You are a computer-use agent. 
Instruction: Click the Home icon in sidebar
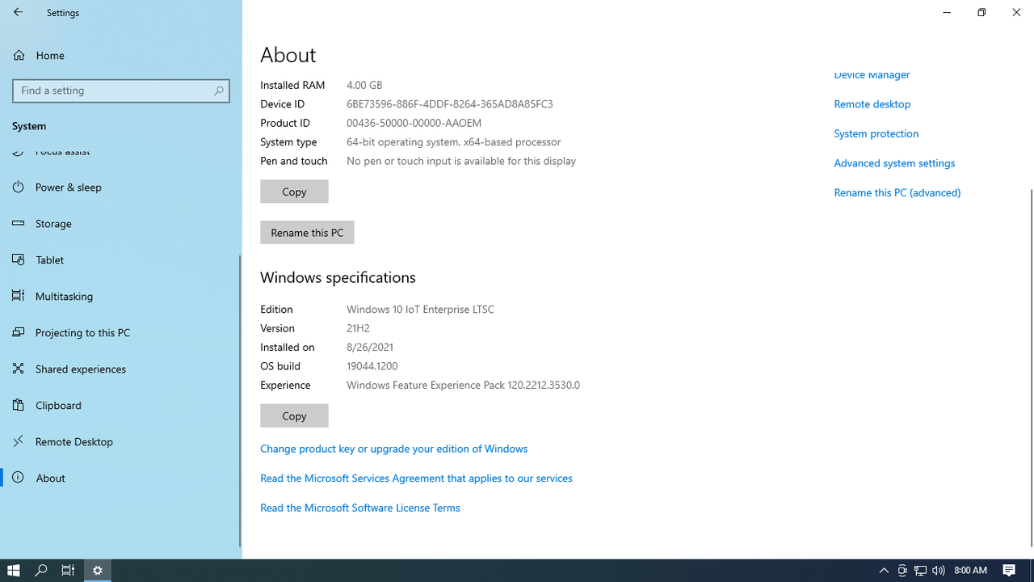tap(18, 55)
